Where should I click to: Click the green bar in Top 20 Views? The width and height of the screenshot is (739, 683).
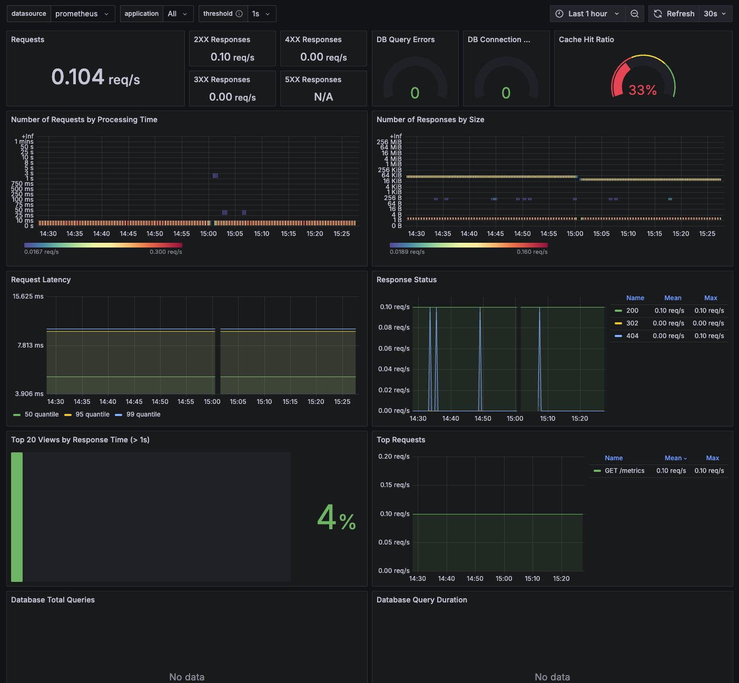point(17,517)
